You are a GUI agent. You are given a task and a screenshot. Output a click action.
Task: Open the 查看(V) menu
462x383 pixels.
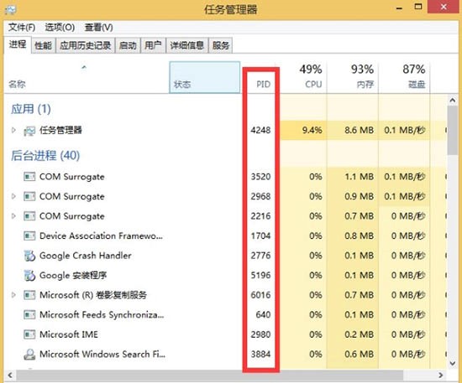tap(99, 28)
